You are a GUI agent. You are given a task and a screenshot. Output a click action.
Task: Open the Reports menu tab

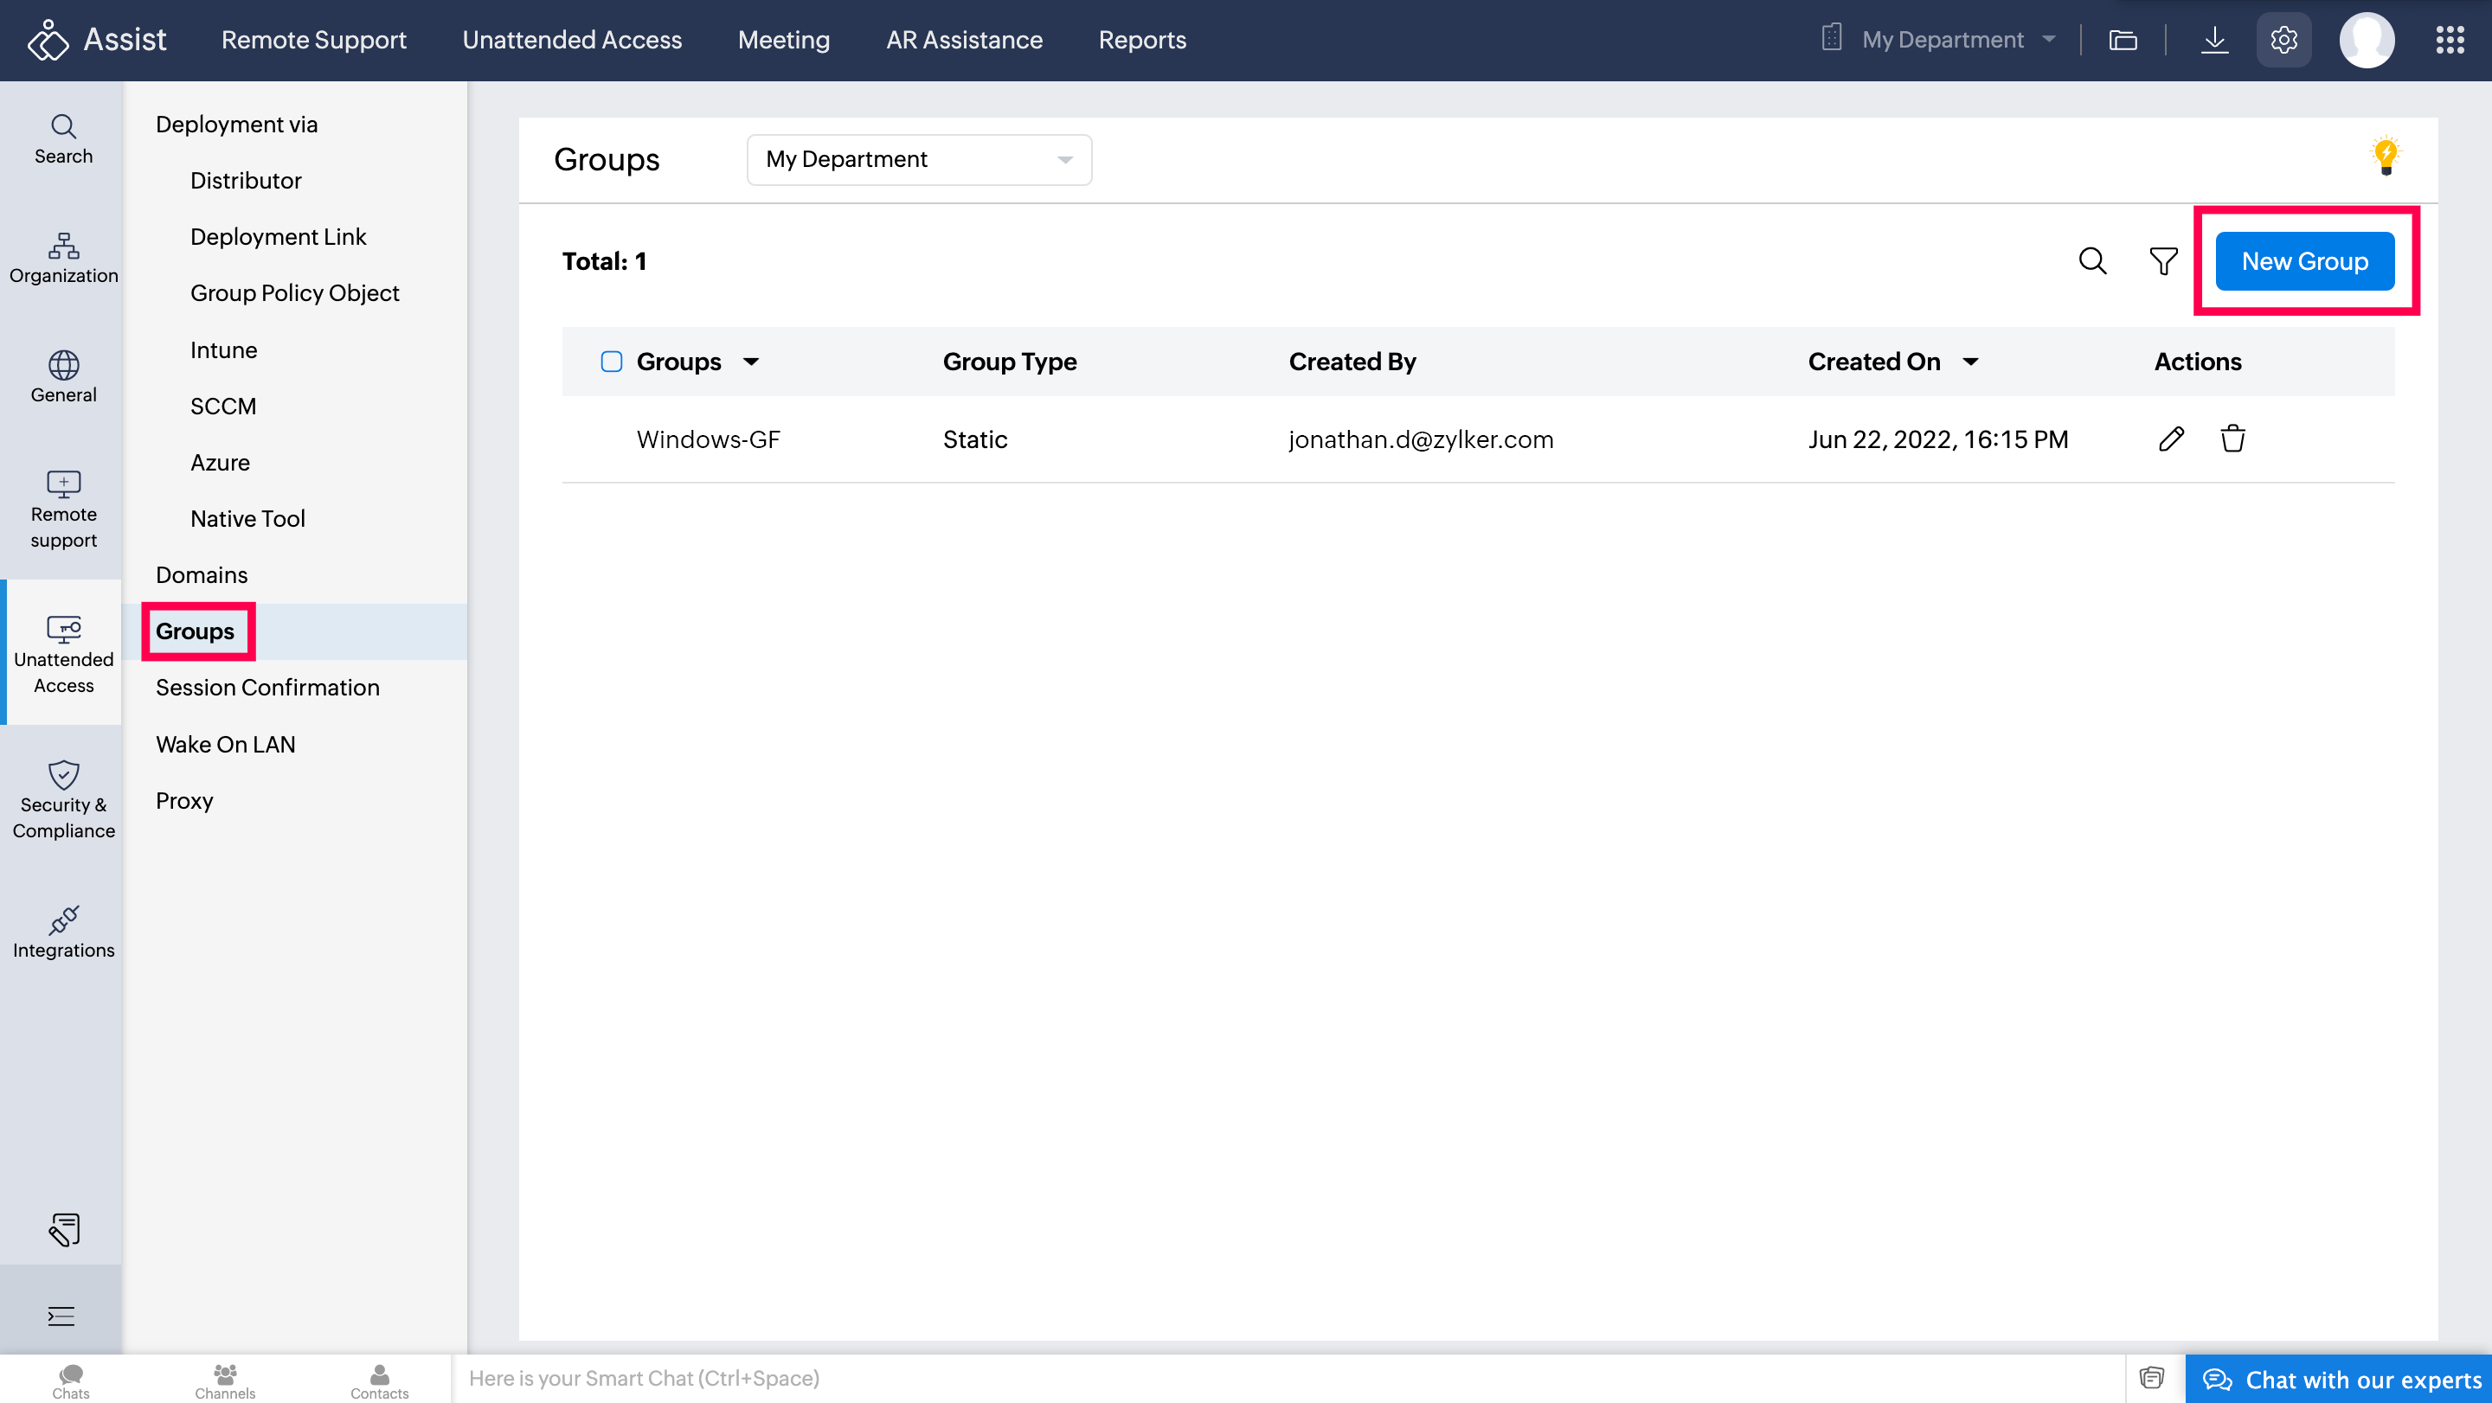tap(1141, 41)
